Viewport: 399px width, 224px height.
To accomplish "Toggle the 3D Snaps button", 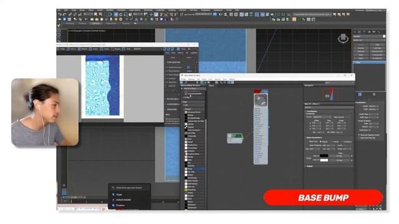I will [161, 14].
